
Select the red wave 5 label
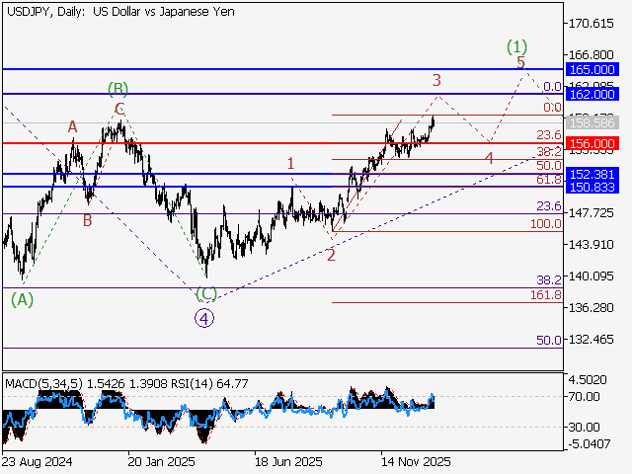point(520,62)
